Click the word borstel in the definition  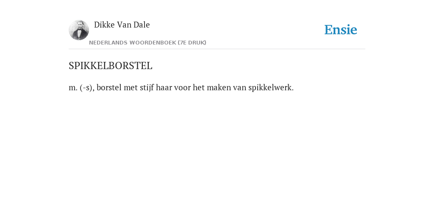[109, 87]
